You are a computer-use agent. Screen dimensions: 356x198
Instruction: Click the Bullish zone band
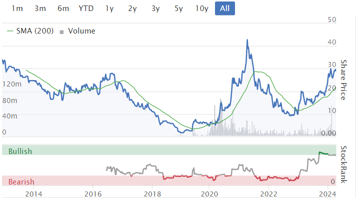(x=169, y=150)
